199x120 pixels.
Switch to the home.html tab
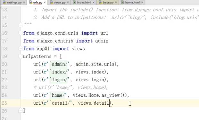pos(132,3)
